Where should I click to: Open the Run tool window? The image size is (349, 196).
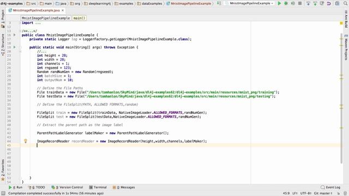(x=16, y=187)
